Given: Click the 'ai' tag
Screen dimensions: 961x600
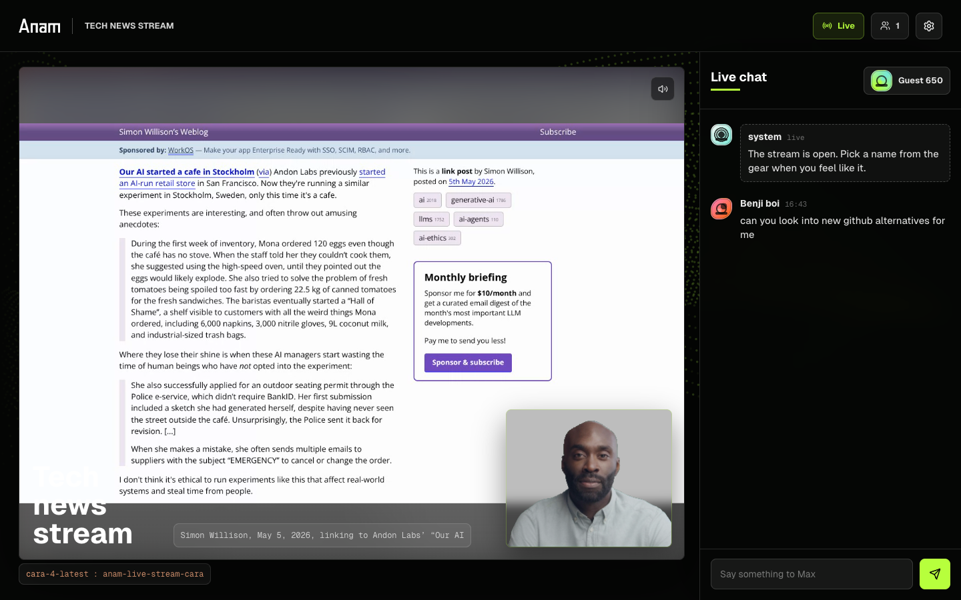Looking at the screenshot, I should [427, 200].
